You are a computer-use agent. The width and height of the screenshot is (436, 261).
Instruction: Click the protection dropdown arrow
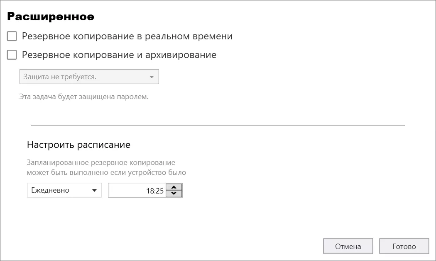152,77
